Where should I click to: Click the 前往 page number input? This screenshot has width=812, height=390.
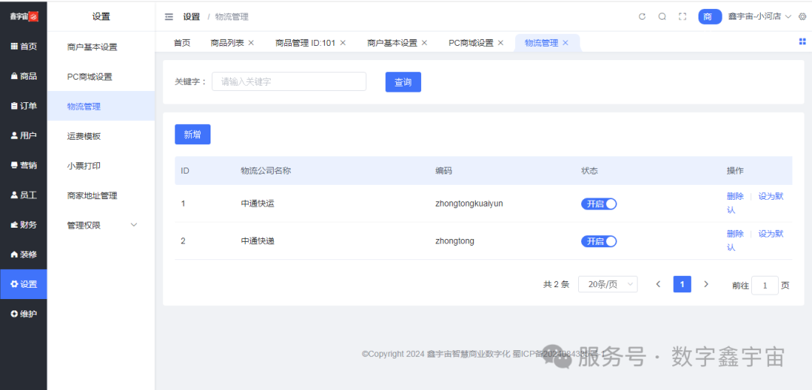click(765, 285)
